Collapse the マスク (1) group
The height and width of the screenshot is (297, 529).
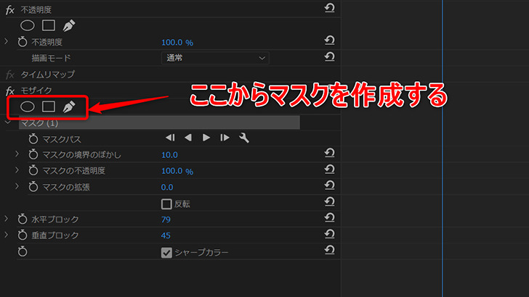(7, 122)
